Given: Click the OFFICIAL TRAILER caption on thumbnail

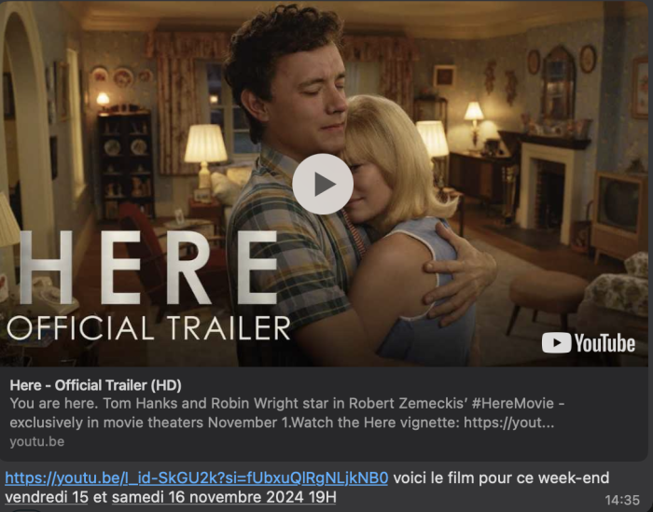Looking at the screenshot, I should (148, 328).
